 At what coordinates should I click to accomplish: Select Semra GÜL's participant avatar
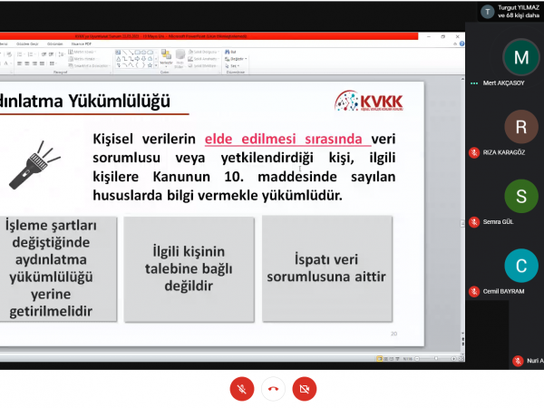click(x=521, y=196)
